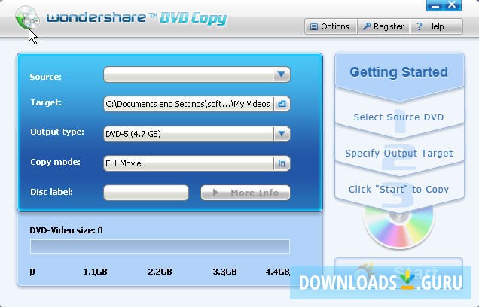Viewport: 479px width, 307px height.
Task: Click the 1.1GB scale label
Action: (96, 272)
